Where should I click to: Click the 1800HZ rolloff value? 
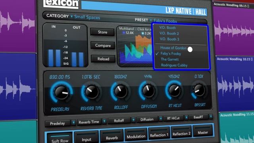point(120,77)
